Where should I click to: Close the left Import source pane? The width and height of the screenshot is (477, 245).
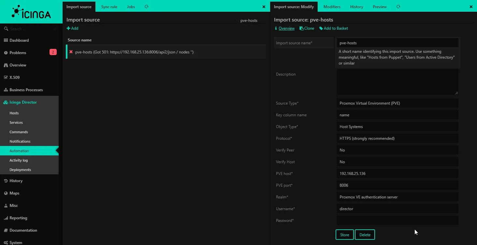coord(264,7)
